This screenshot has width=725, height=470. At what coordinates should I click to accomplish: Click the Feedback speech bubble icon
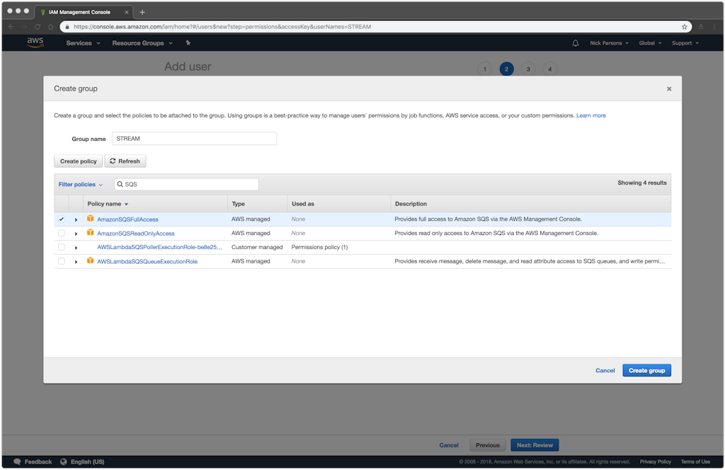click(17, 462)
